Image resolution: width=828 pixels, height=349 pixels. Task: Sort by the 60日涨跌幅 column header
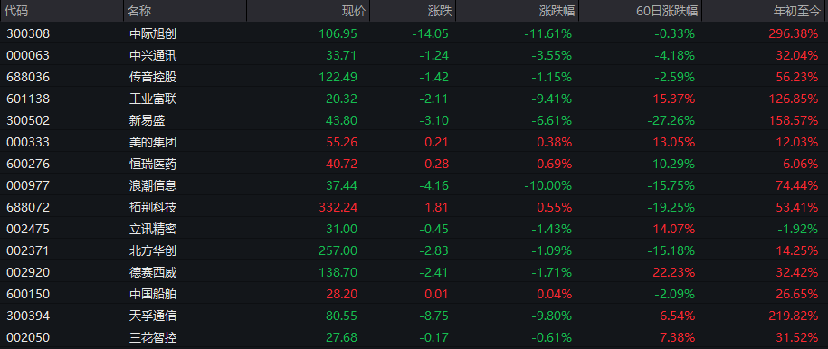pyautogui.click(x=641, y=11)
